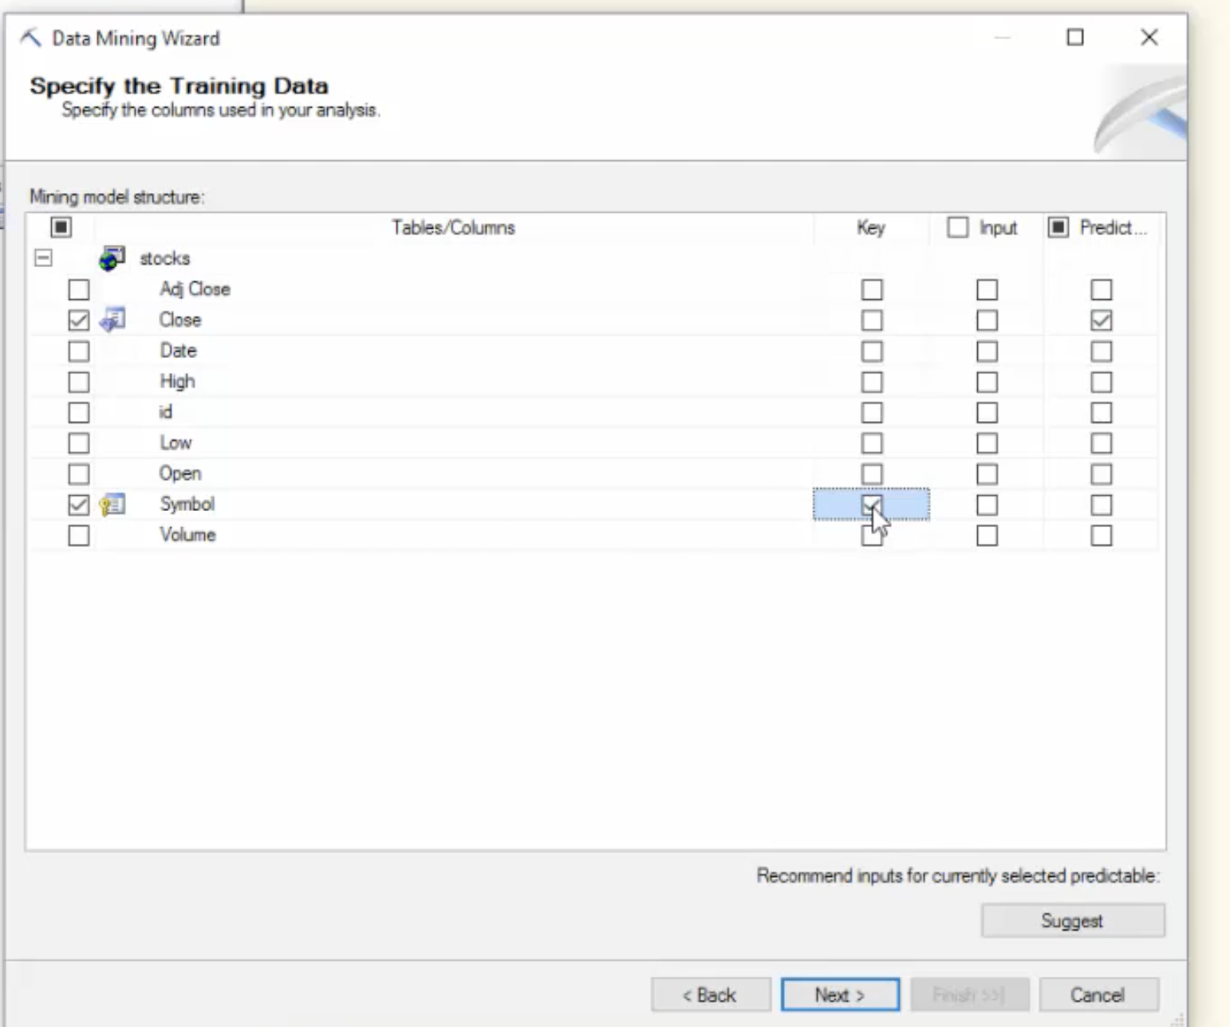Toggle the Predict header checkbox
Viewport: 1230px width, 1027px height.
click(1059, 228)
